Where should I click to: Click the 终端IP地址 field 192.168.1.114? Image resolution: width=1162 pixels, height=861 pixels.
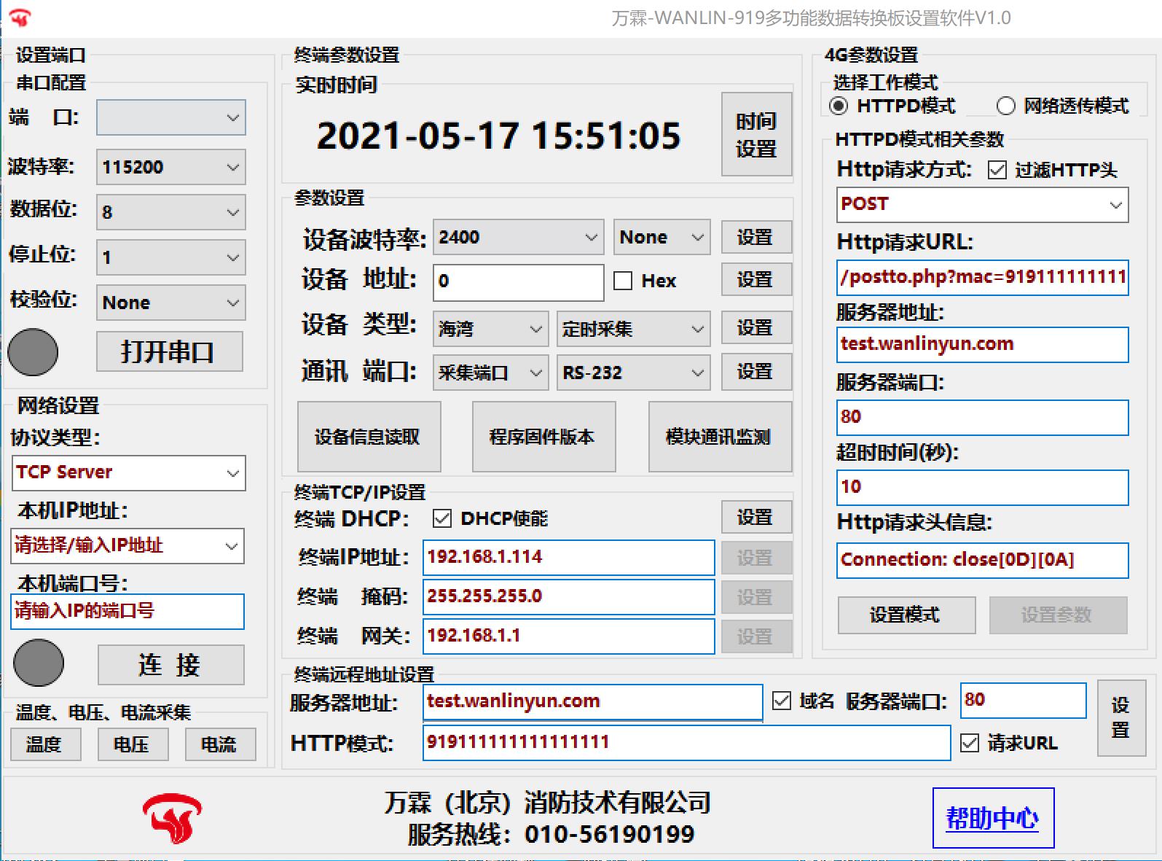point(568,558)
